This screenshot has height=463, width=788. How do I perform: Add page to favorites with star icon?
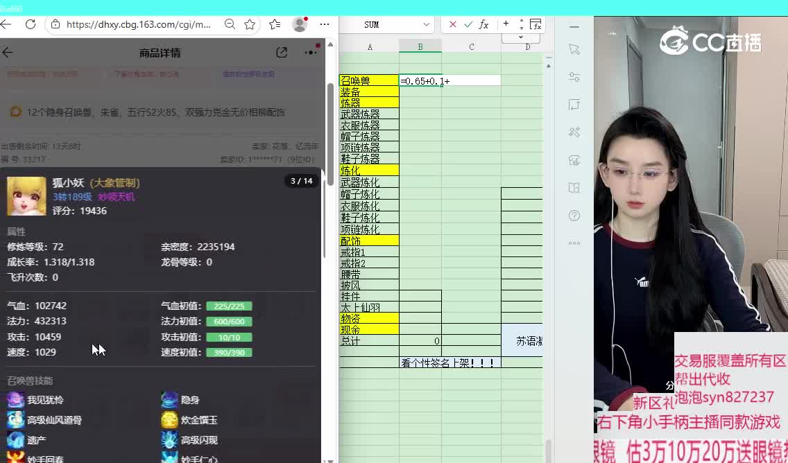pos(250,24)
